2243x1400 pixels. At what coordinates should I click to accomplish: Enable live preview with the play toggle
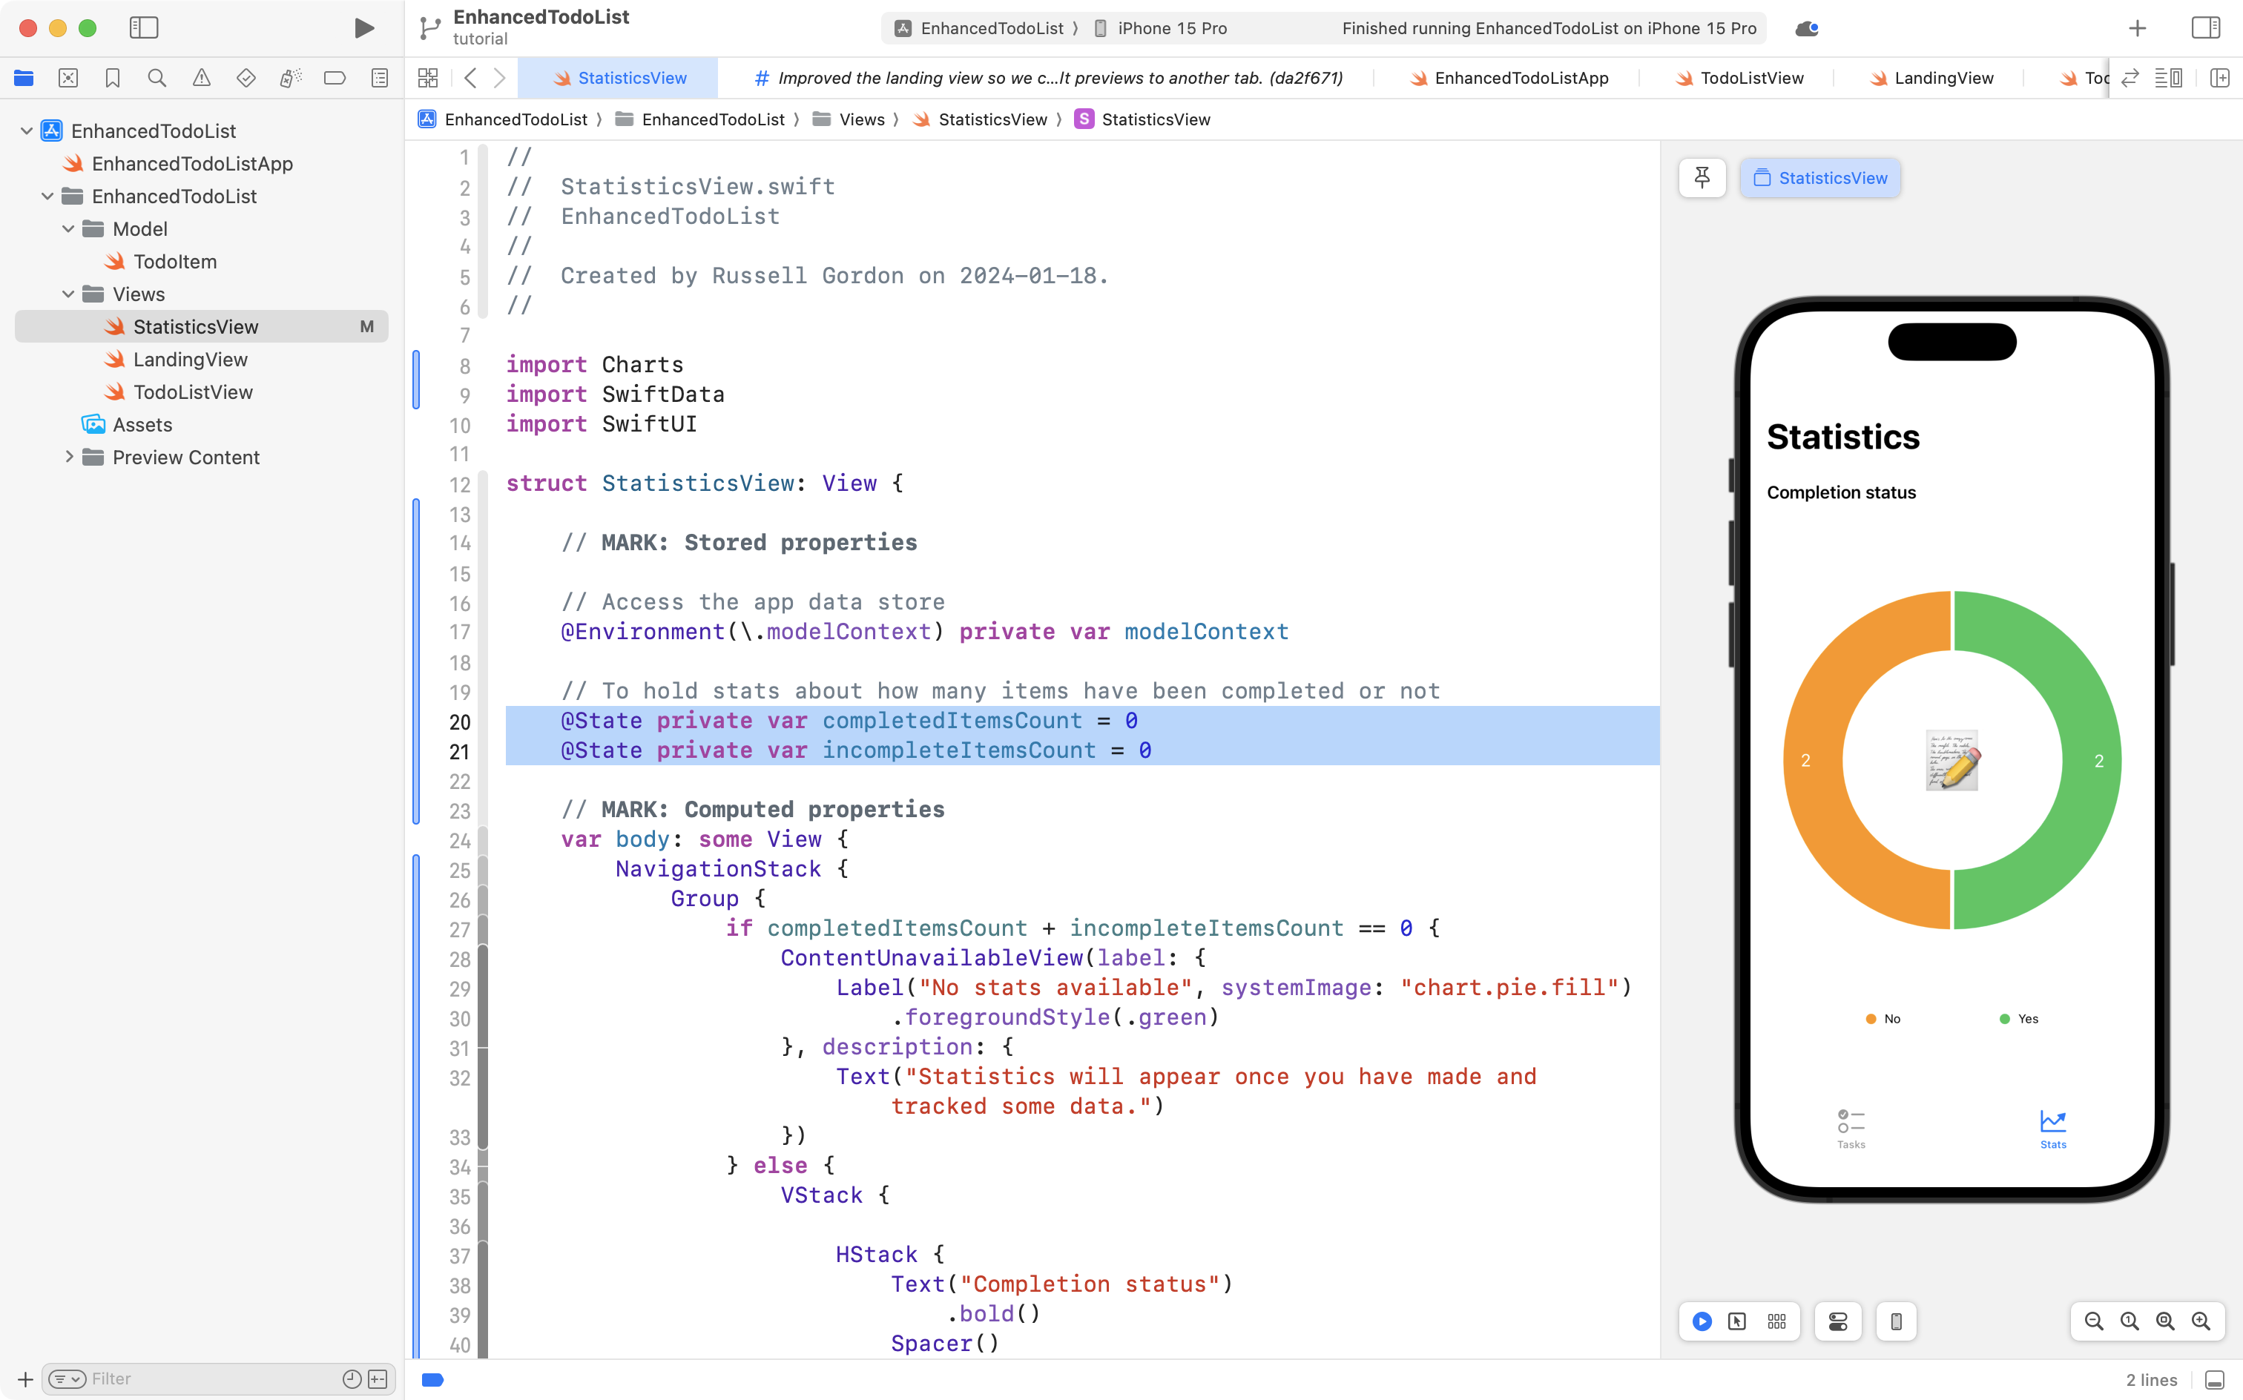(x=1702, y=1321)
